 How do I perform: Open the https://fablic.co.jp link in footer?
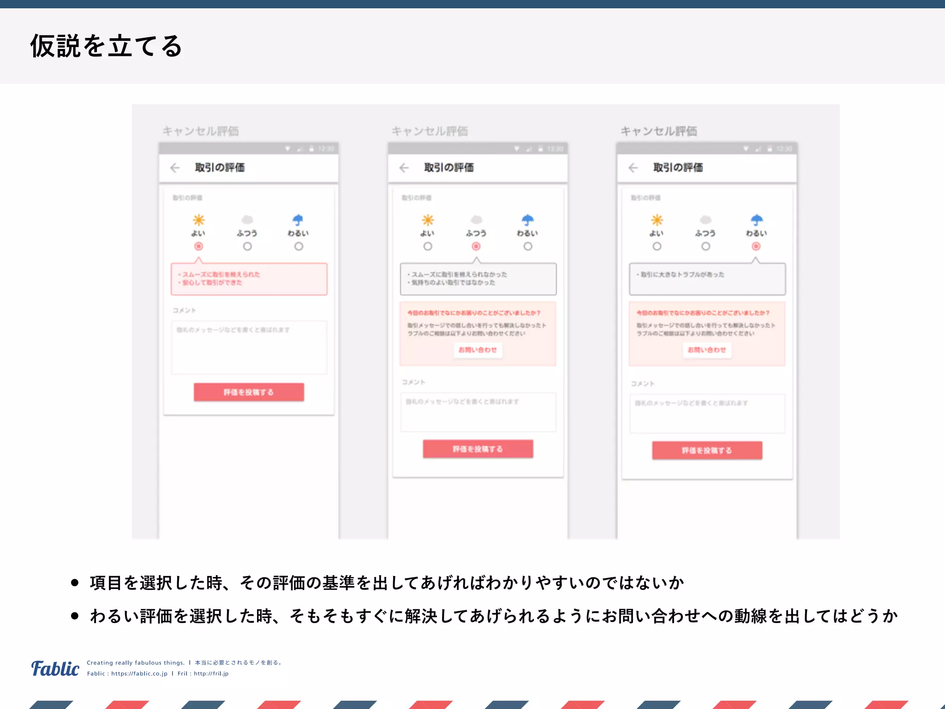[139, 673]
